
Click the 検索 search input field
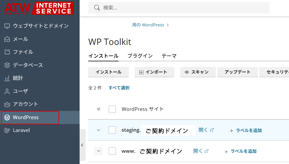point(185,8)
